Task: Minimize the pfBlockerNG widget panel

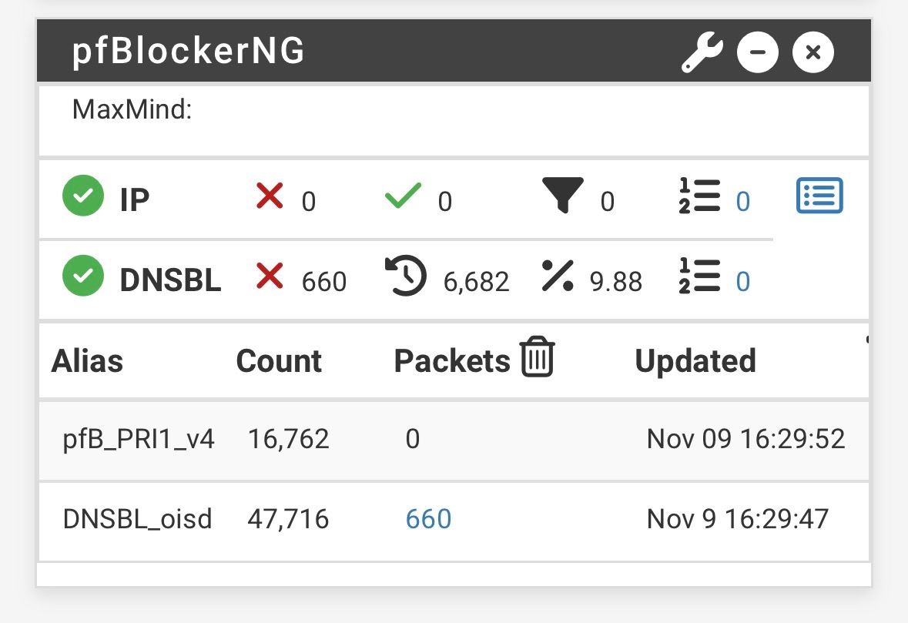Action: pos(757,52)
